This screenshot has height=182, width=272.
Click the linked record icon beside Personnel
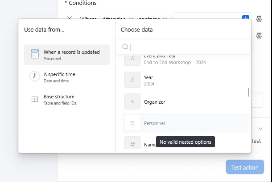132,123
